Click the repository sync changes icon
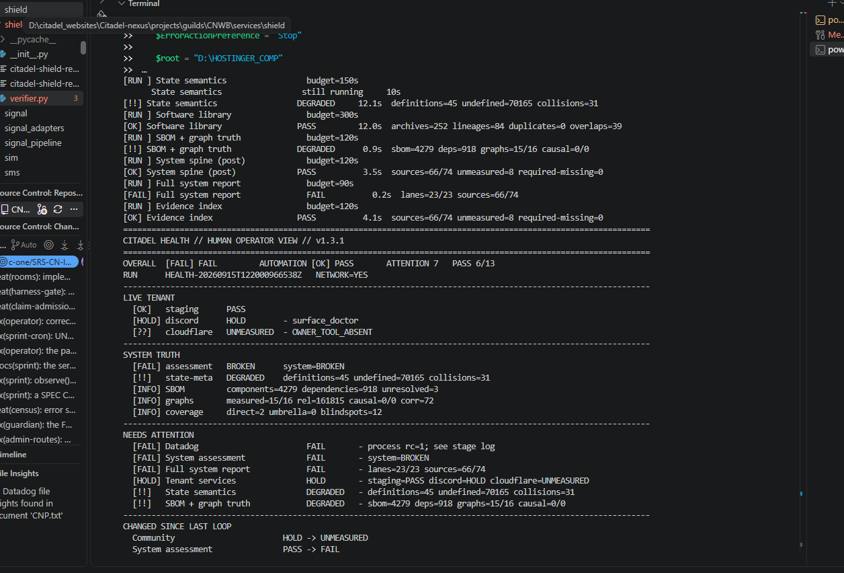This screenshot has height=573, width=844. click(58, 209)
